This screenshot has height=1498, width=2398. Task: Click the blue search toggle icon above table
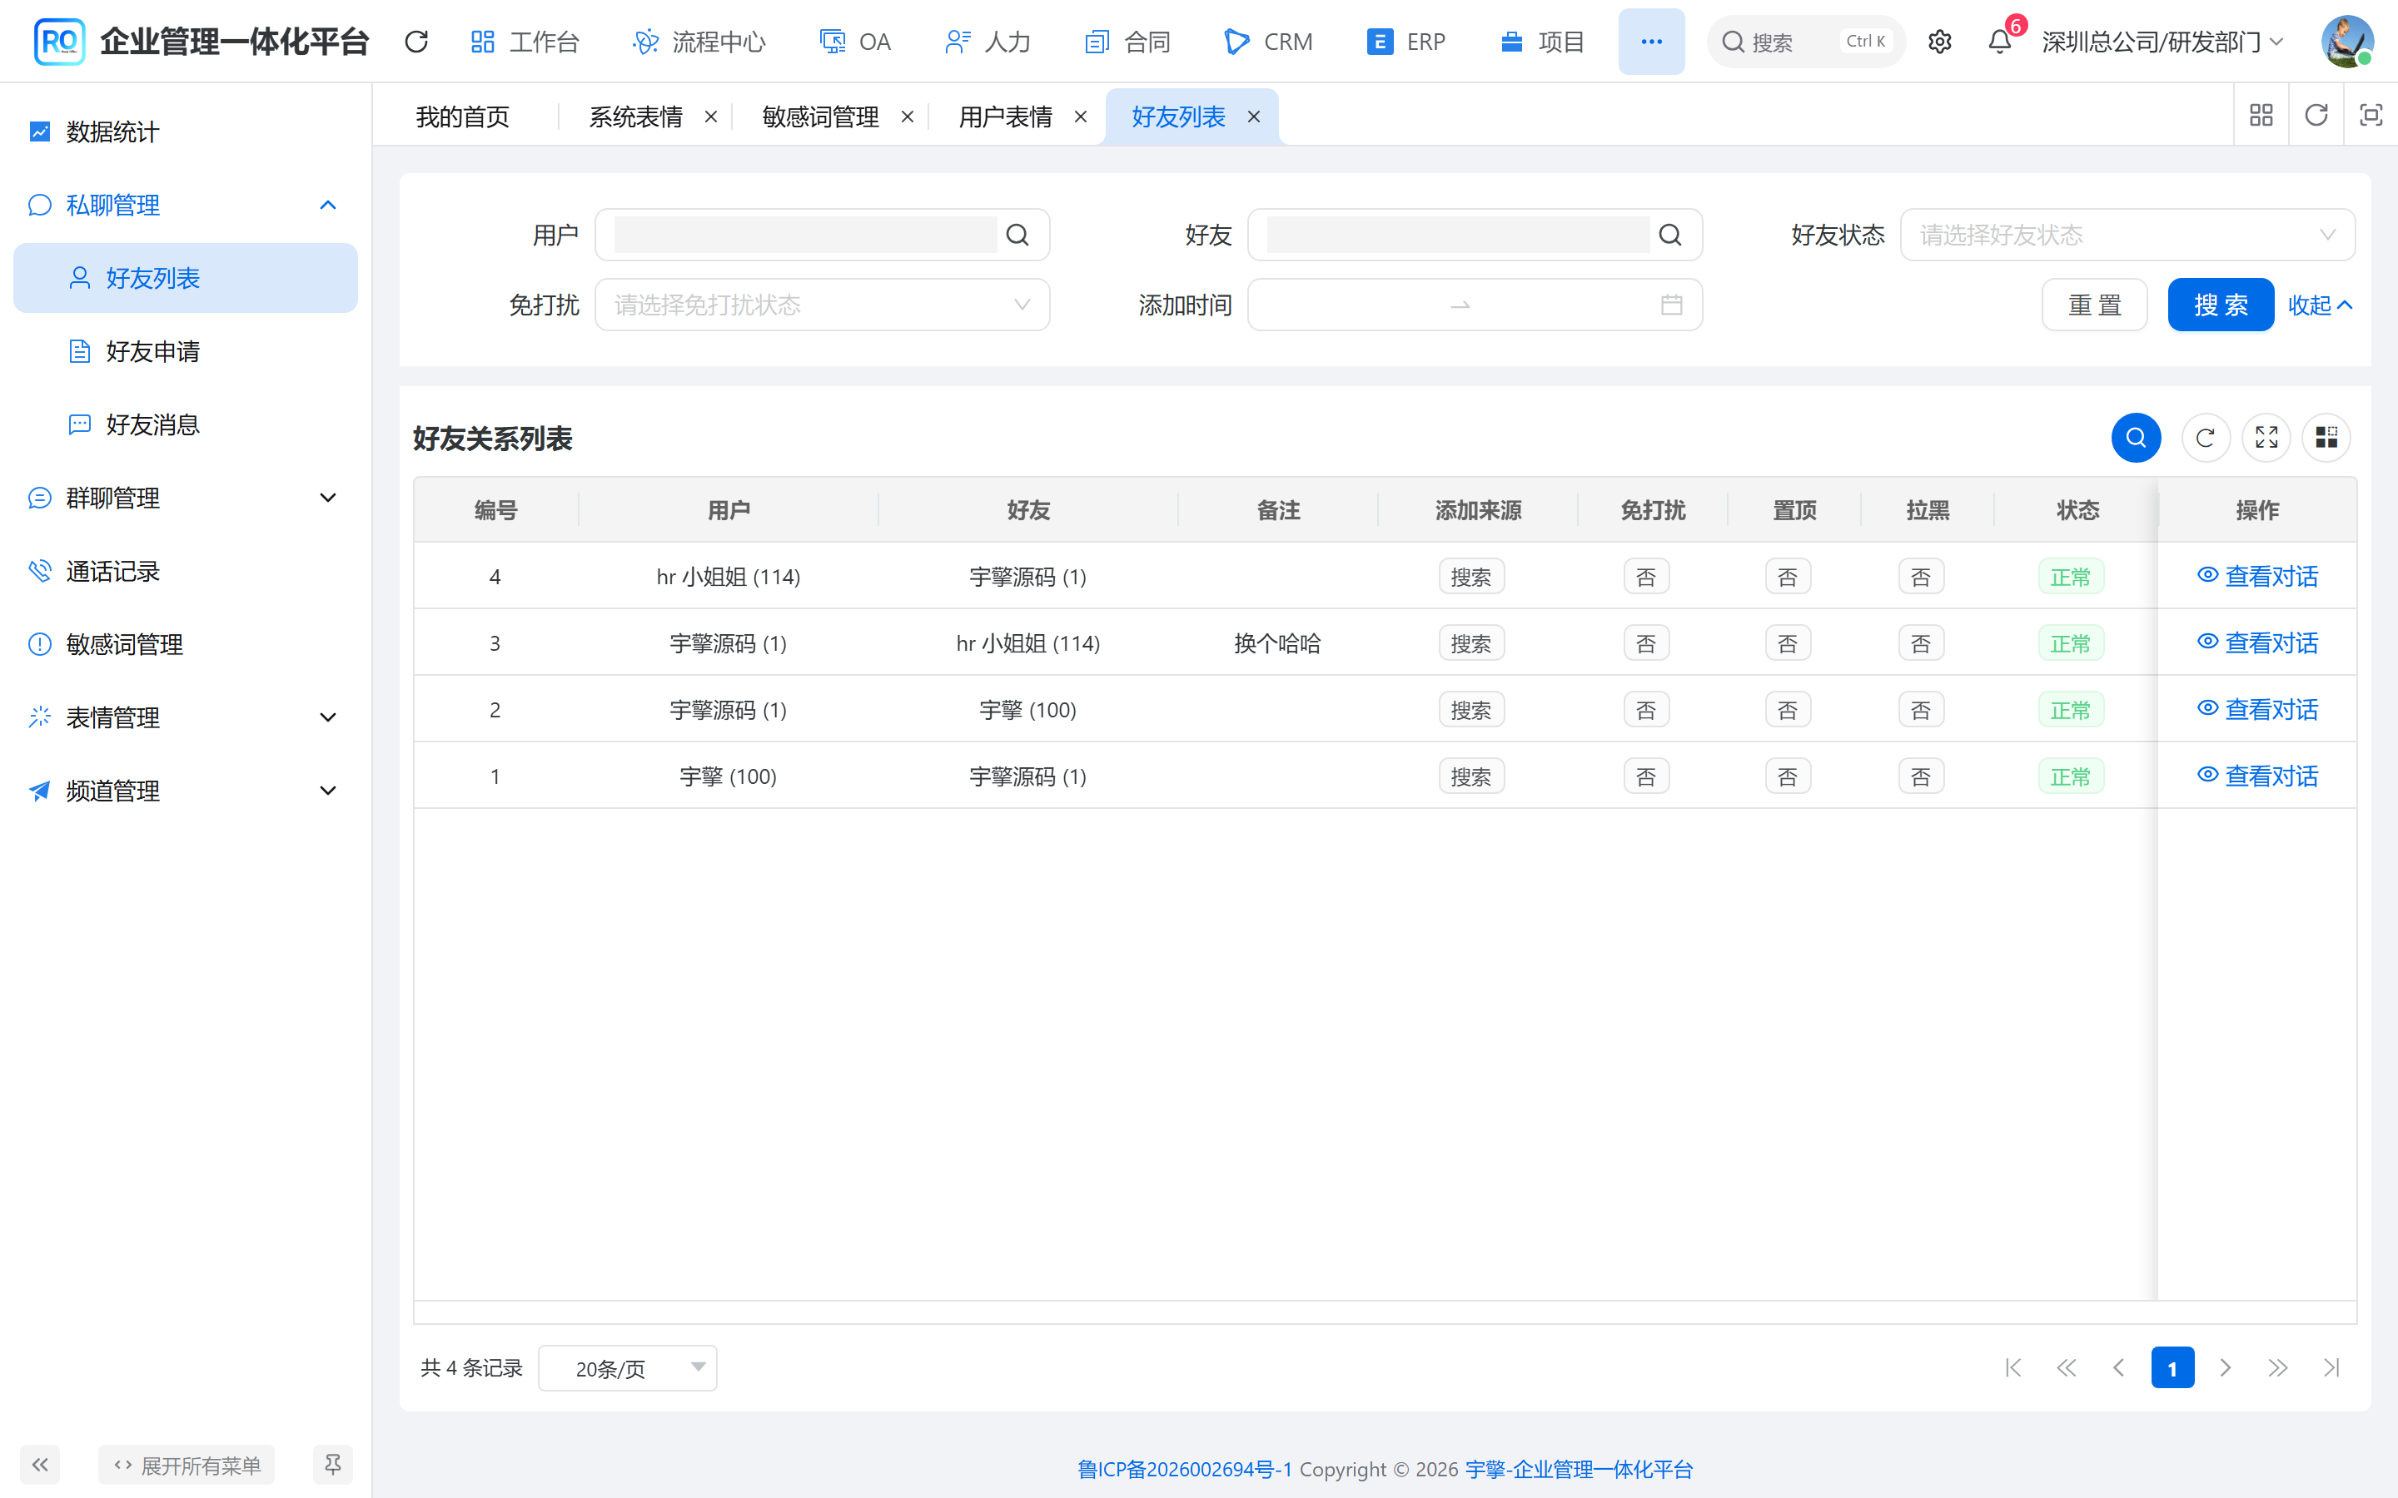(2137, 438)
